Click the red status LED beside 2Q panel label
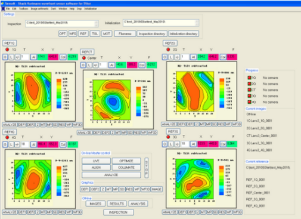Image resolution: width=301 pixels, height=219 pixels. click(168, 50)
